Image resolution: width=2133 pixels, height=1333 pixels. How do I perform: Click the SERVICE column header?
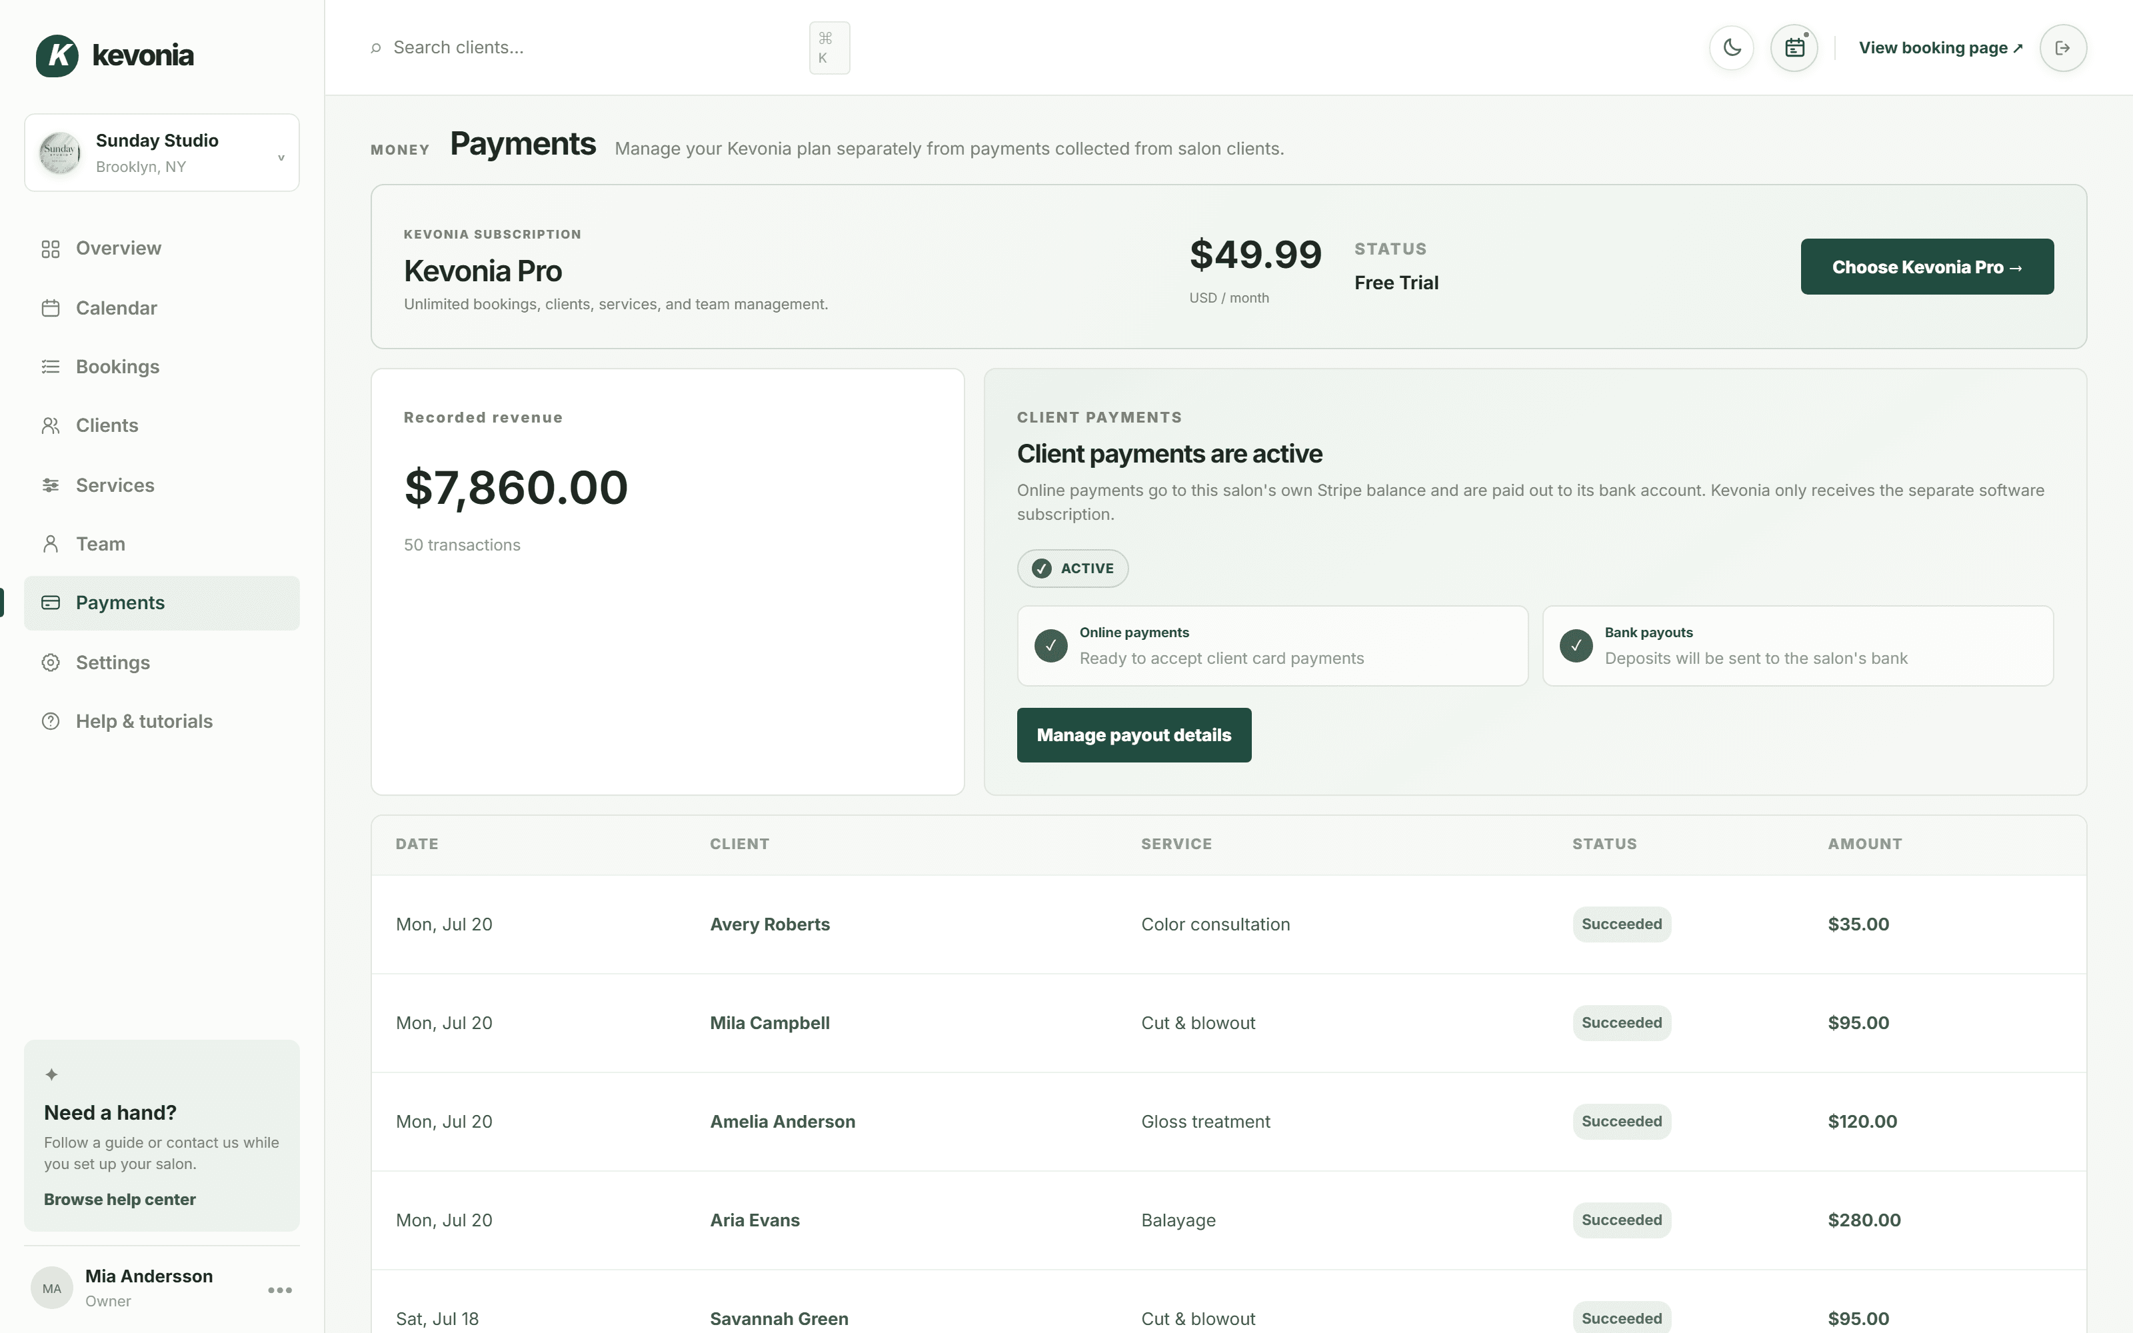(1176, 844)
